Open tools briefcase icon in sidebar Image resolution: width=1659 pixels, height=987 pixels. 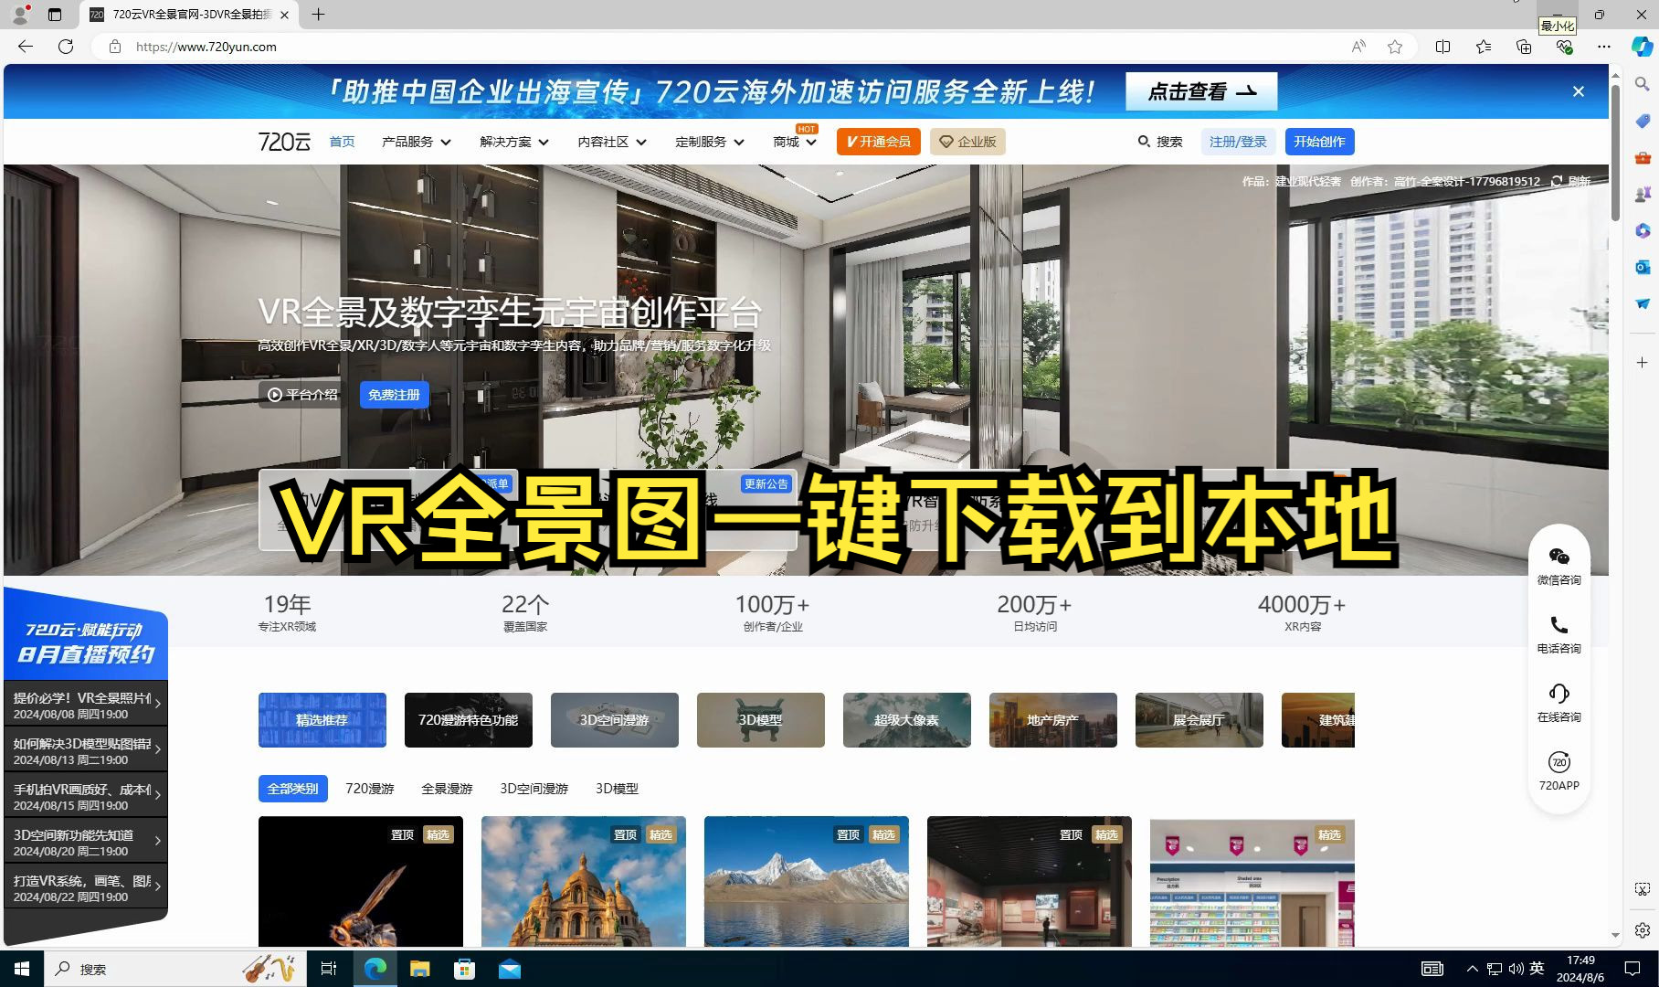tap(1642, 157)
